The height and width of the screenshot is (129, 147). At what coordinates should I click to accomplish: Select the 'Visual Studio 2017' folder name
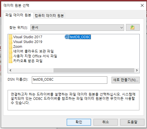(x=28, y=37)
